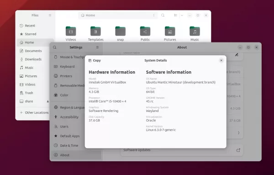
Task: Open Videos in Files sidebar
Action: point(33,85)
